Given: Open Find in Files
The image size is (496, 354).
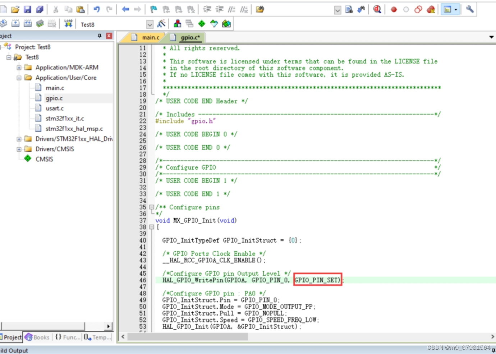Looking at the screenshot, I should coord(260,9).
